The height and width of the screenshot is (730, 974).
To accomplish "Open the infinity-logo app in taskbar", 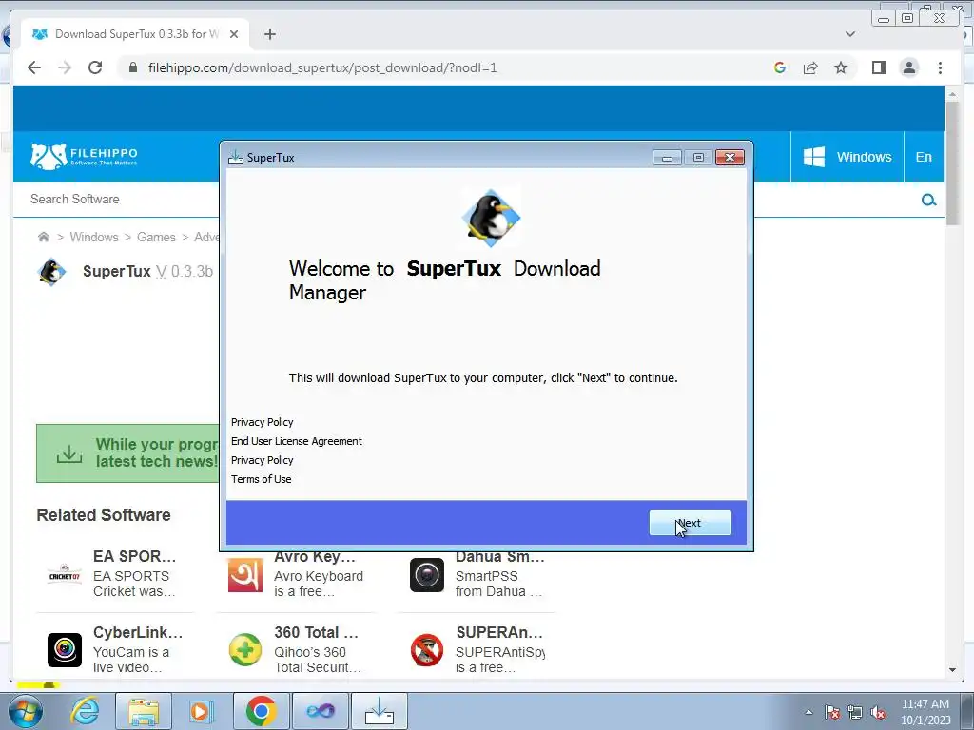I will (x=320, y=711).
